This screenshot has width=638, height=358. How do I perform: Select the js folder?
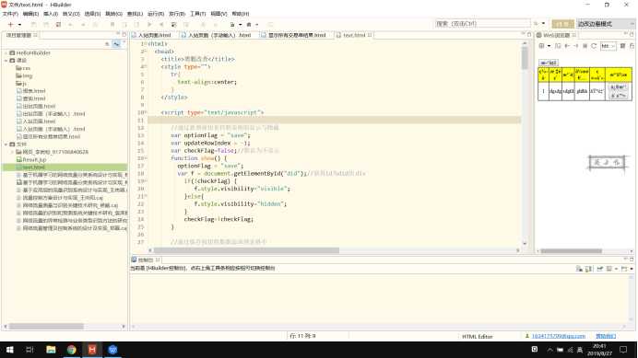[x=21, y=84]
